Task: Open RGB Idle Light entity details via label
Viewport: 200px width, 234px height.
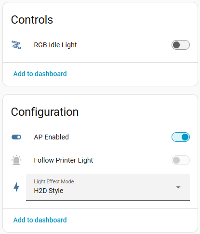Action: (x=55, y=45)
